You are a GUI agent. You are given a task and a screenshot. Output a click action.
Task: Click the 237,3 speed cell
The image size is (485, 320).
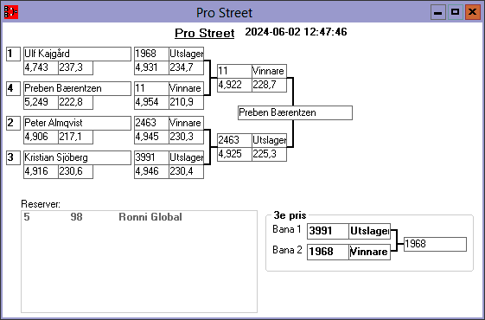[x=75, y=67]
